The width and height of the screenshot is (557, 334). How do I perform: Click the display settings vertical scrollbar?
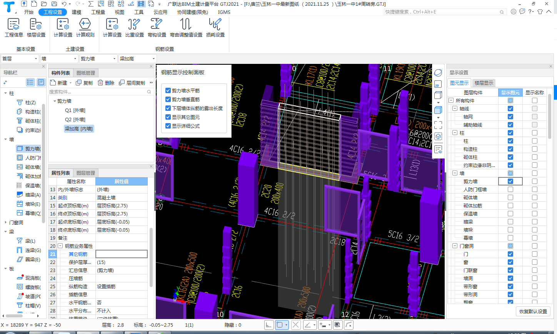click(550, 116)
